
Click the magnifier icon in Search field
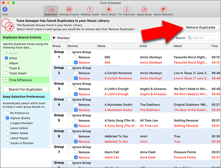190,38
